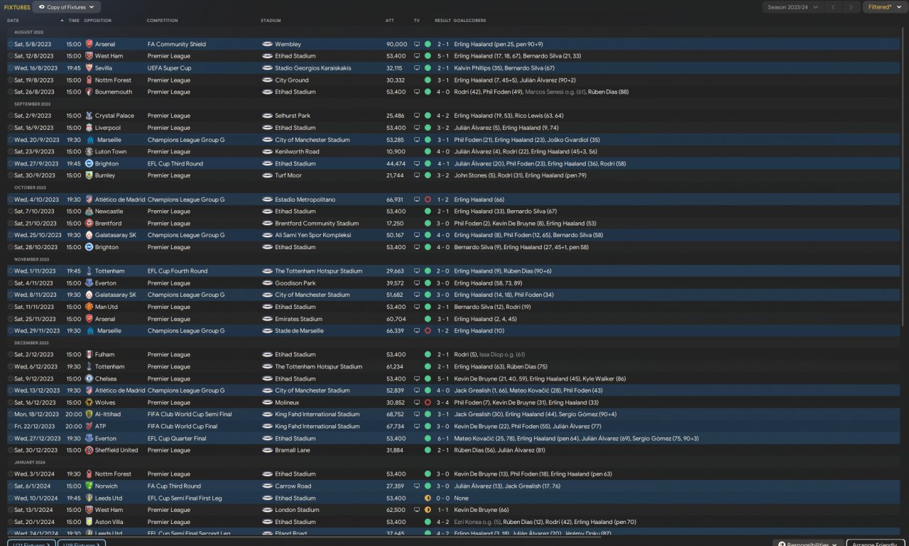Click the draw indicator in the 13/1/2024 West Ham row

(428, 510)
